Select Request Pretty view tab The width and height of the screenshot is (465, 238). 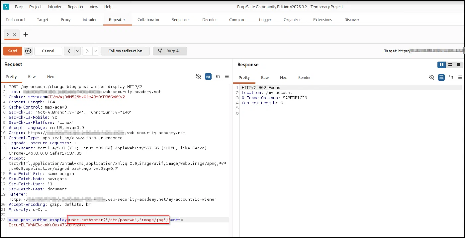pos(11,77)
